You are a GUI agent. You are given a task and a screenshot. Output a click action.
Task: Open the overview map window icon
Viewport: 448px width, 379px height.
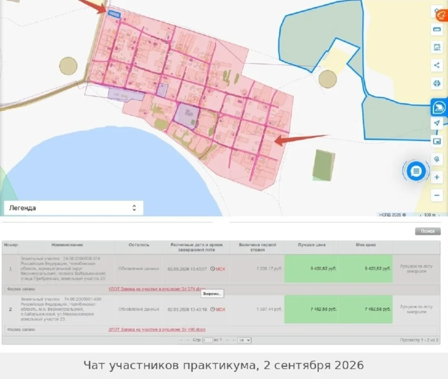pos(436,141)
